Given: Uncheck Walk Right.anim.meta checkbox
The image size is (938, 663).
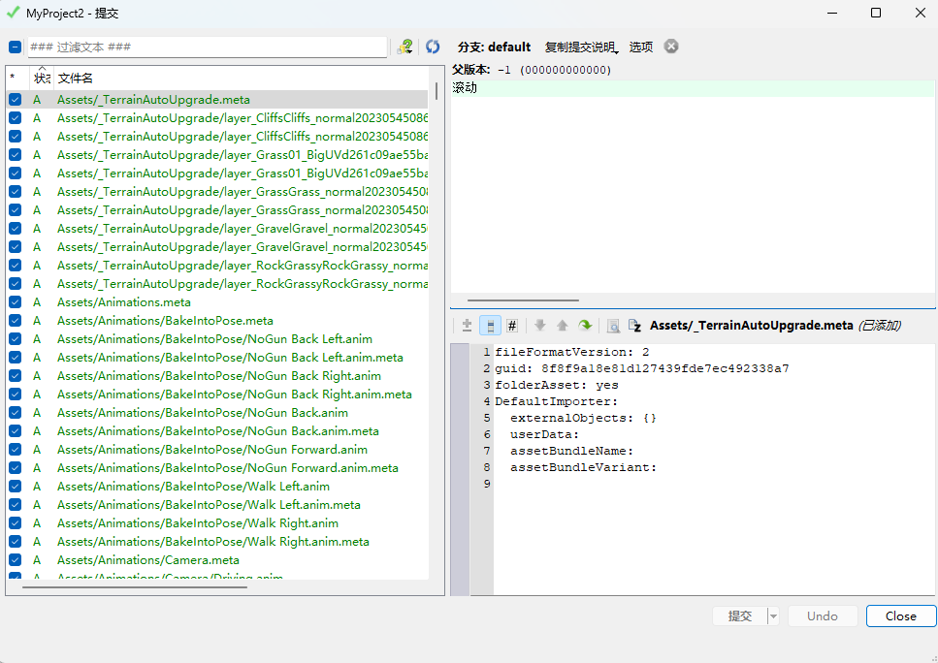Looking at the screenshot, I should point(15,542).
